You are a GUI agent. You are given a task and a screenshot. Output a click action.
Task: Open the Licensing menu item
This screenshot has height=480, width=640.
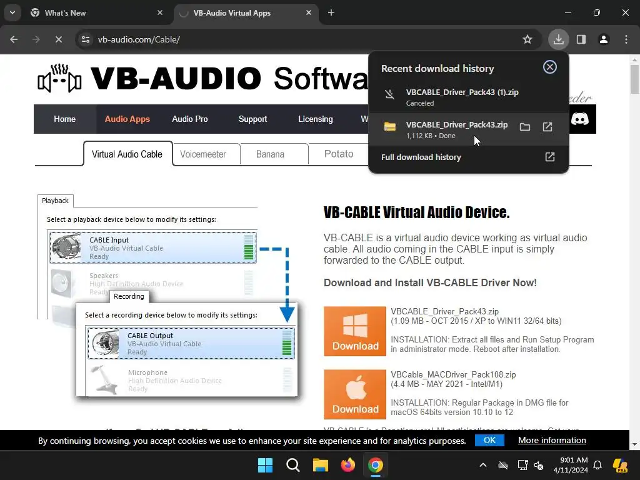pyautogui.click(x=316, y=119)
